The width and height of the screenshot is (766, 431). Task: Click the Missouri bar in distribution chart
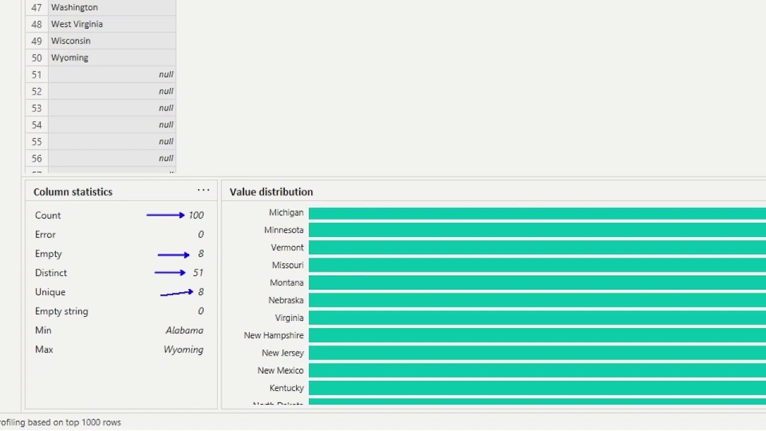(537, 265)
